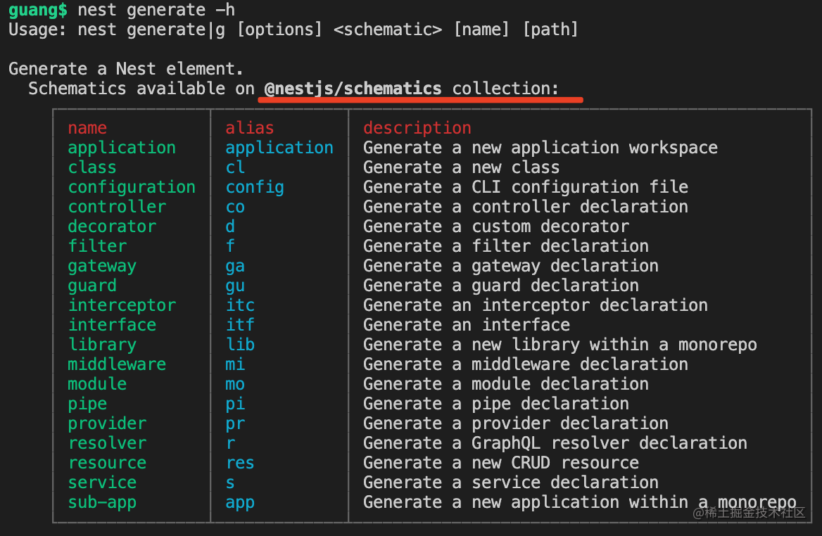Click the 'middleware' schematic name

(117, 364)
